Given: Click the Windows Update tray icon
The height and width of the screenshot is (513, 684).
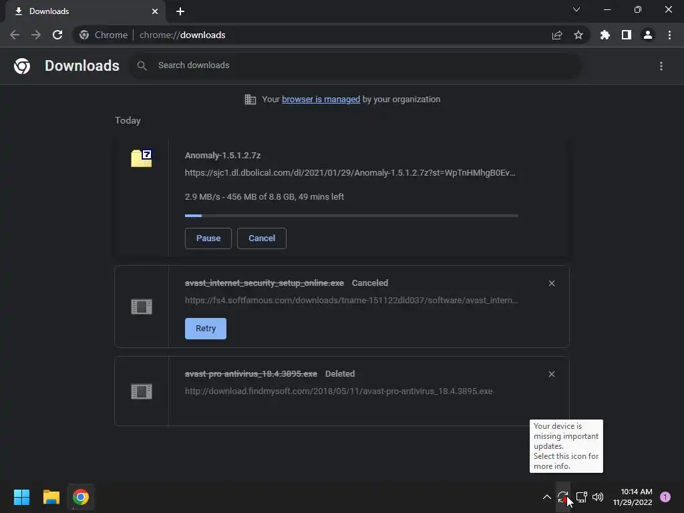Looking at the screenshot, I should pos(562,497).
